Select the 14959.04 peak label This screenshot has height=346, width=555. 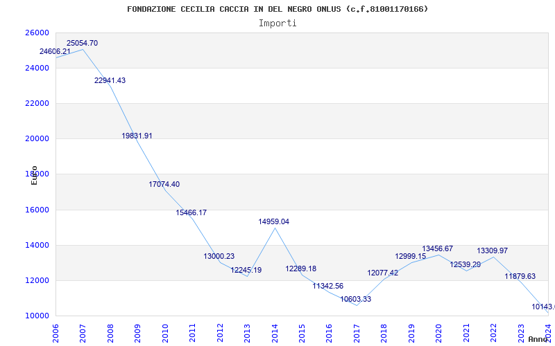pyautogui.click(x=273, y=221)
